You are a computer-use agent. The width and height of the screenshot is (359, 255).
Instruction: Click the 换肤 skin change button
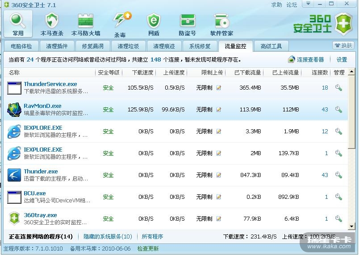coord(343,45)
